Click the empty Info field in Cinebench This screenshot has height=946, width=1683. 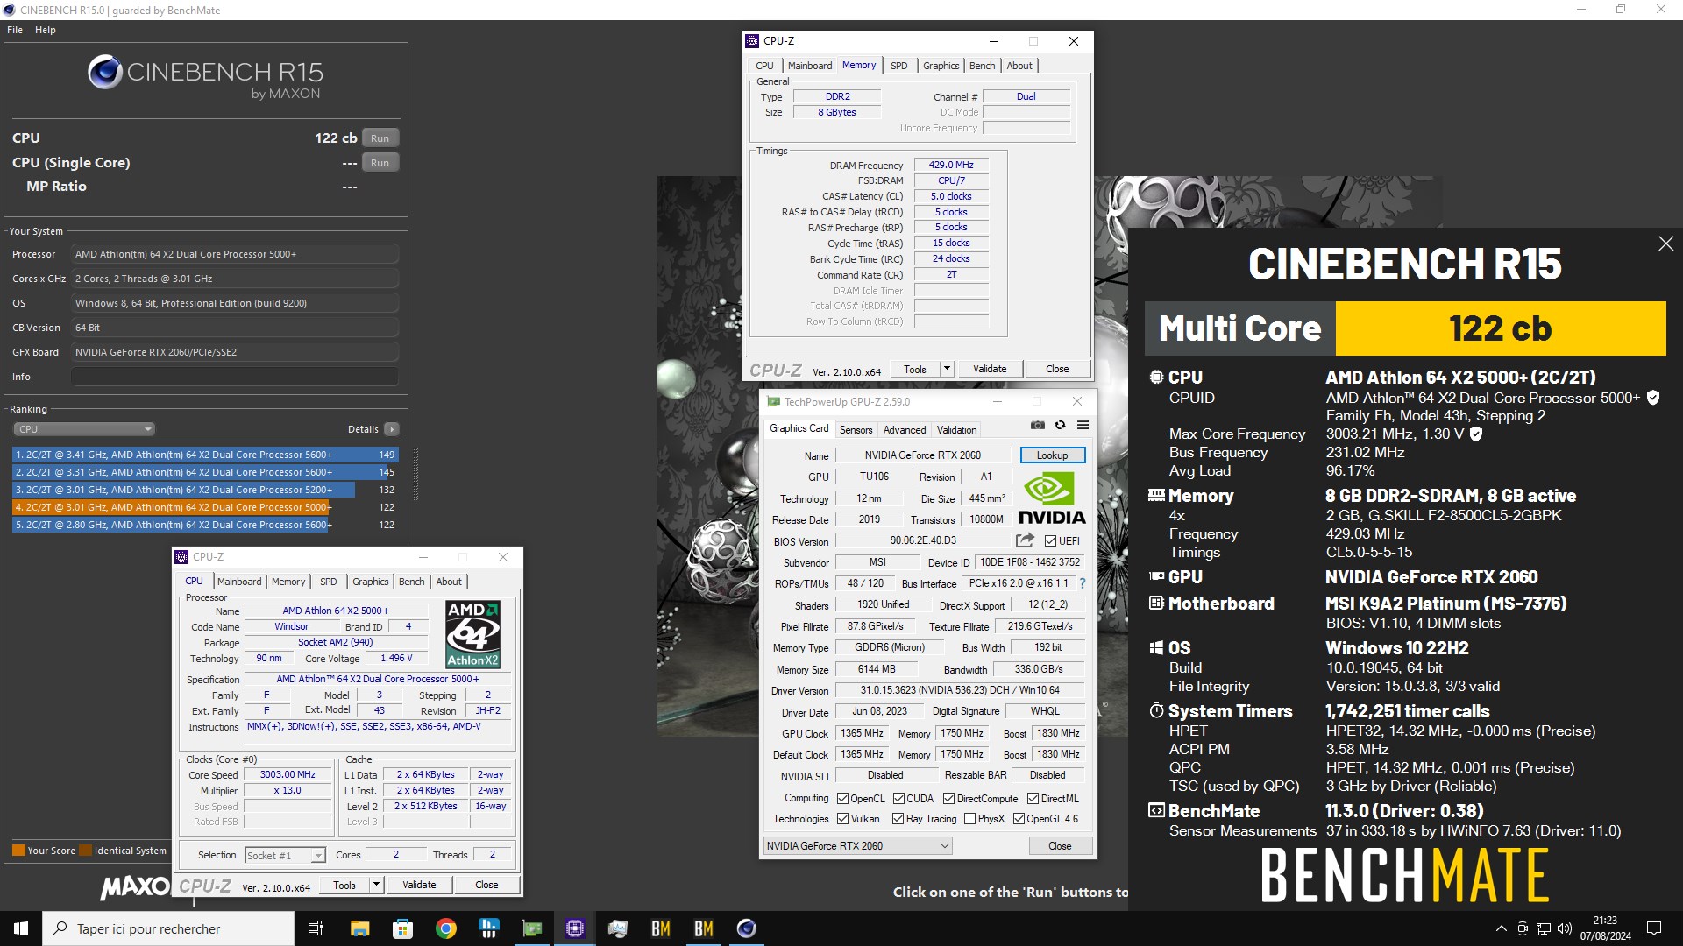pos(234,377)
